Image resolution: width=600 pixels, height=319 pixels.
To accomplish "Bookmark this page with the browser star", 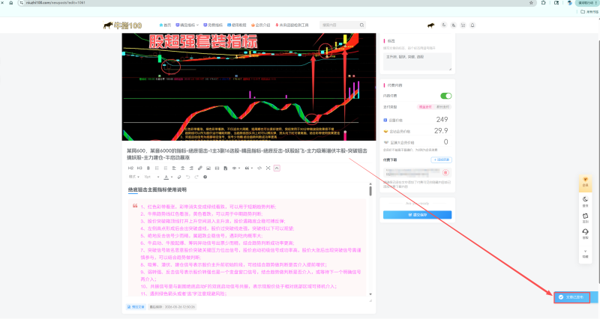I will point(531,3).
